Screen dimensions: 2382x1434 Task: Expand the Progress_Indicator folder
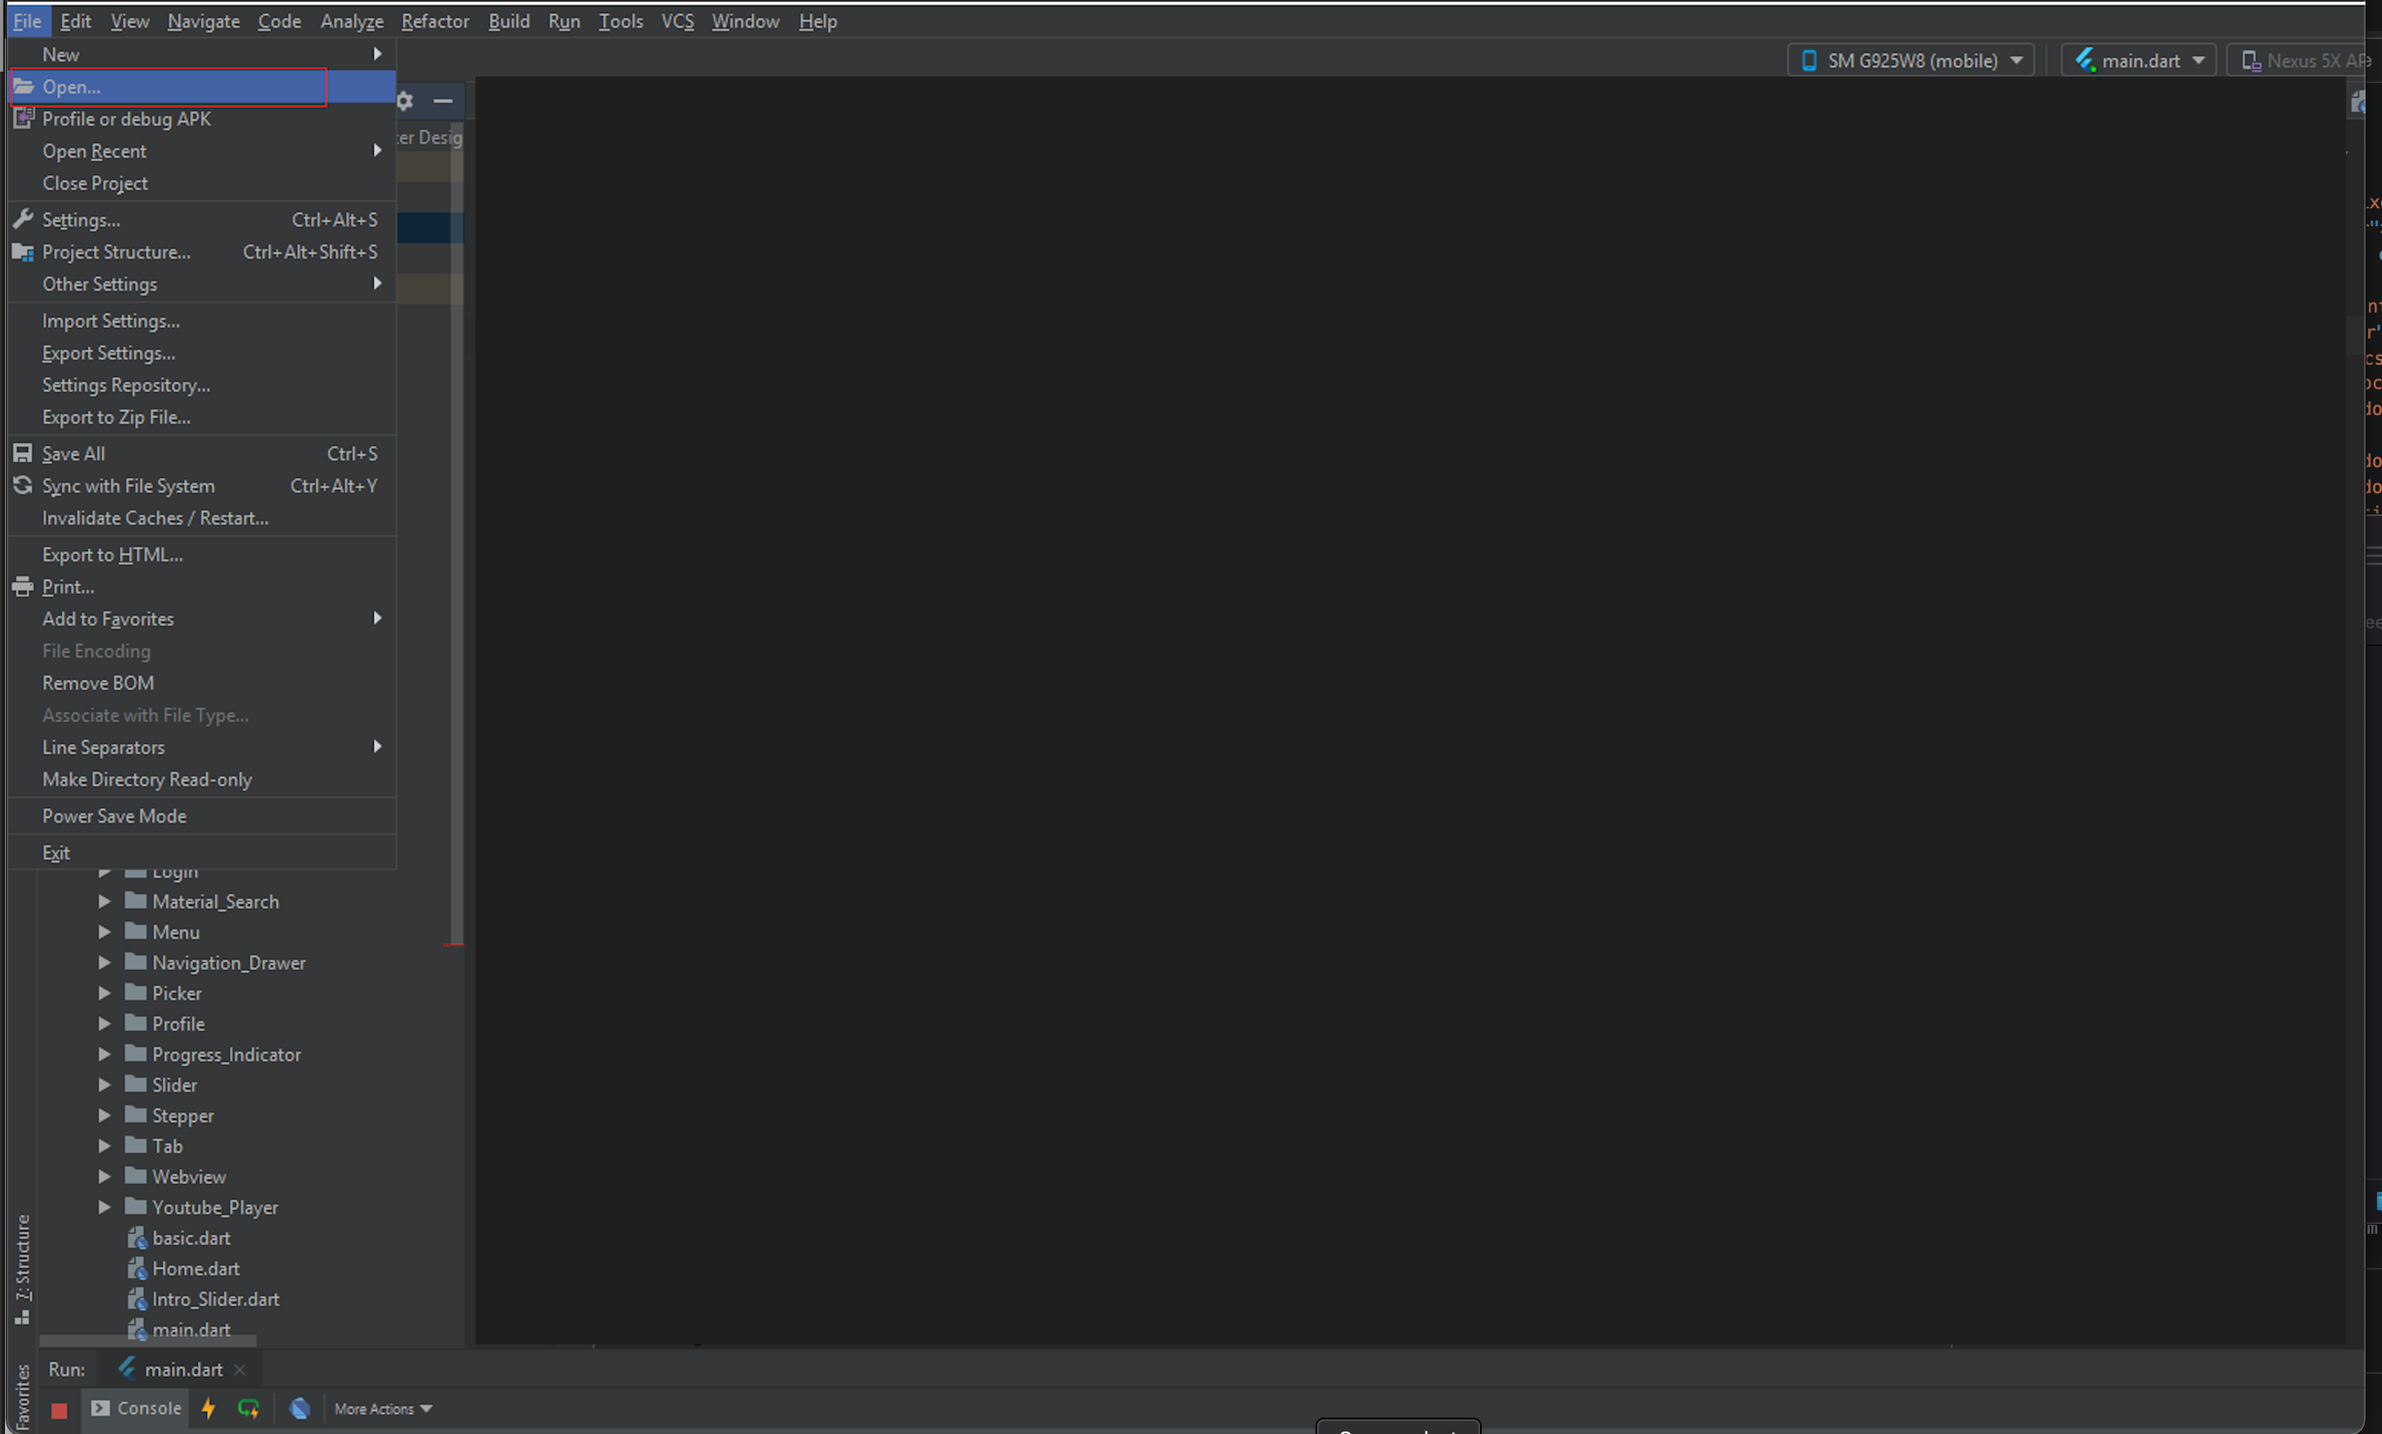(x=106, y=1053)
